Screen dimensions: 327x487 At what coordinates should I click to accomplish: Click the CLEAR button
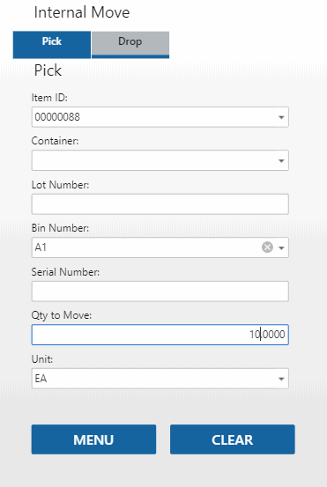click(233, 439)
